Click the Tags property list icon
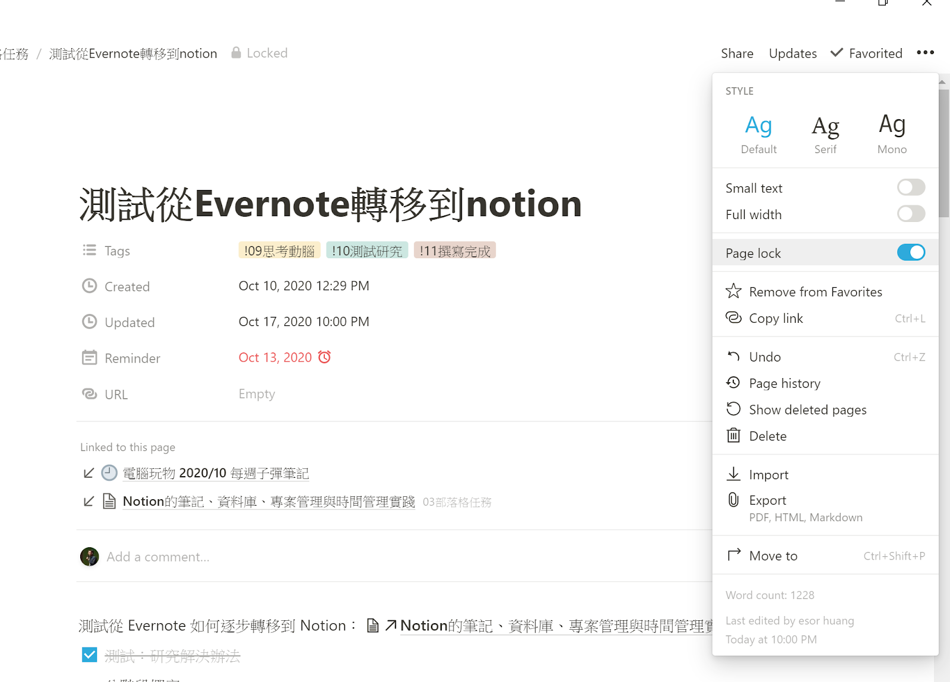 [90, 250]
